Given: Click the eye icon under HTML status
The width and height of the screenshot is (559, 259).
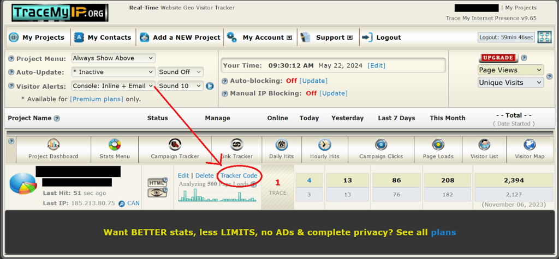Looking at the screenshot, I should click(x=157, y=193).
